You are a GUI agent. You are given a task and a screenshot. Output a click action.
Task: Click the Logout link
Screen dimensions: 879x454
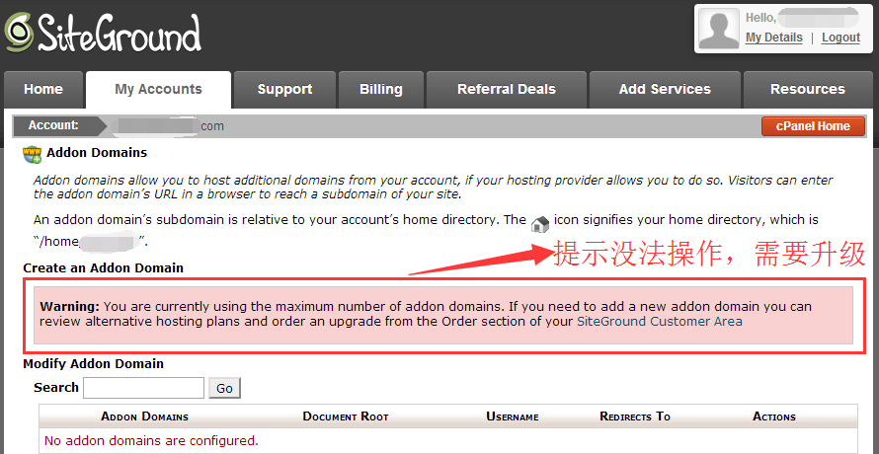tap(840, 38)
